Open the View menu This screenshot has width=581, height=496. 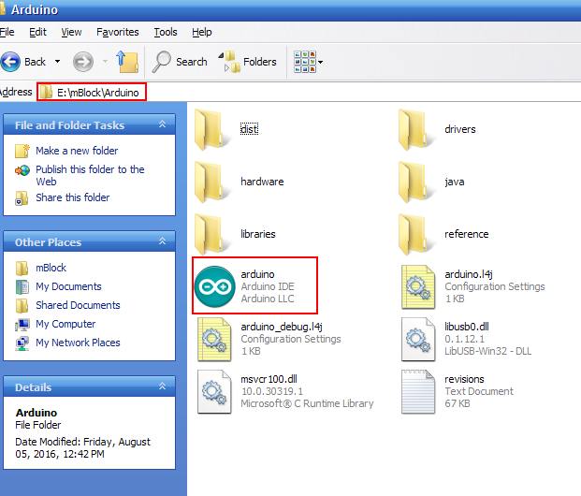pos(71,32)
